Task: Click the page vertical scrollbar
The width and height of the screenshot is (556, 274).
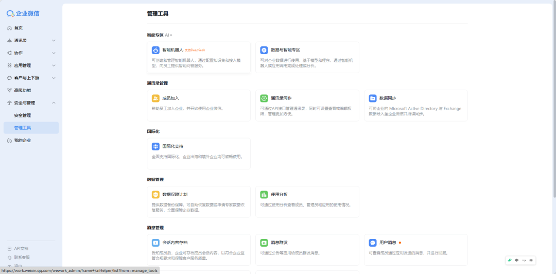Action: [x=554, y=99]
